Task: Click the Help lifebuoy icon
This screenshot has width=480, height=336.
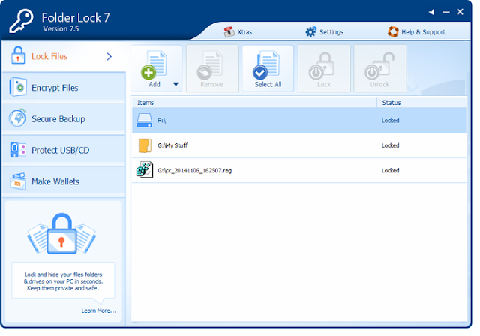Action: pyautogui.click(x=393, y=31)
